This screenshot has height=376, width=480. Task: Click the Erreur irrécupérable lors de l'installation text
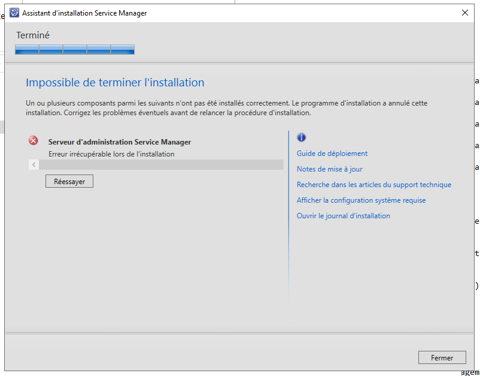click(x=111, y=154)
